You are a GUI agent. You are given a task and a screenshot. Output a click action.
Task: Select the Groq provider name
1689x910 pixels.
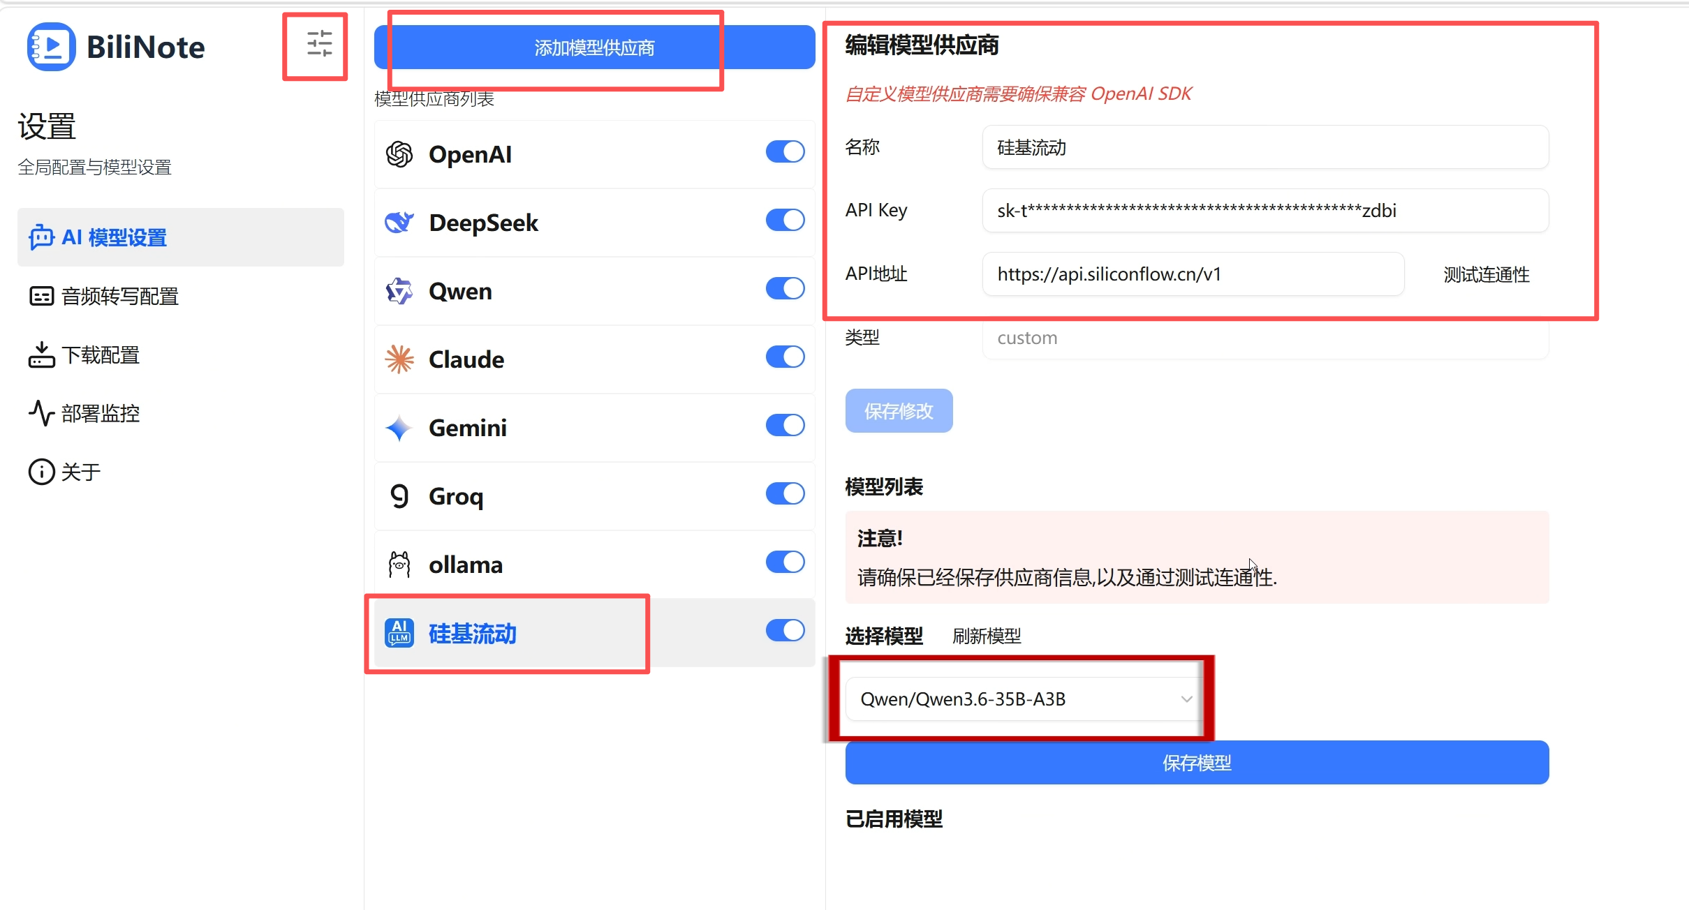point(456,496)
